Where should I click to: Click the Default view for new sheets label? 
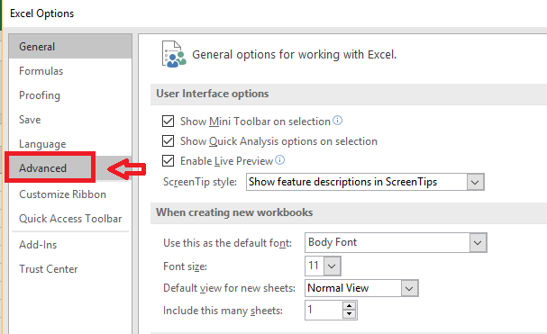click(229, 288)
